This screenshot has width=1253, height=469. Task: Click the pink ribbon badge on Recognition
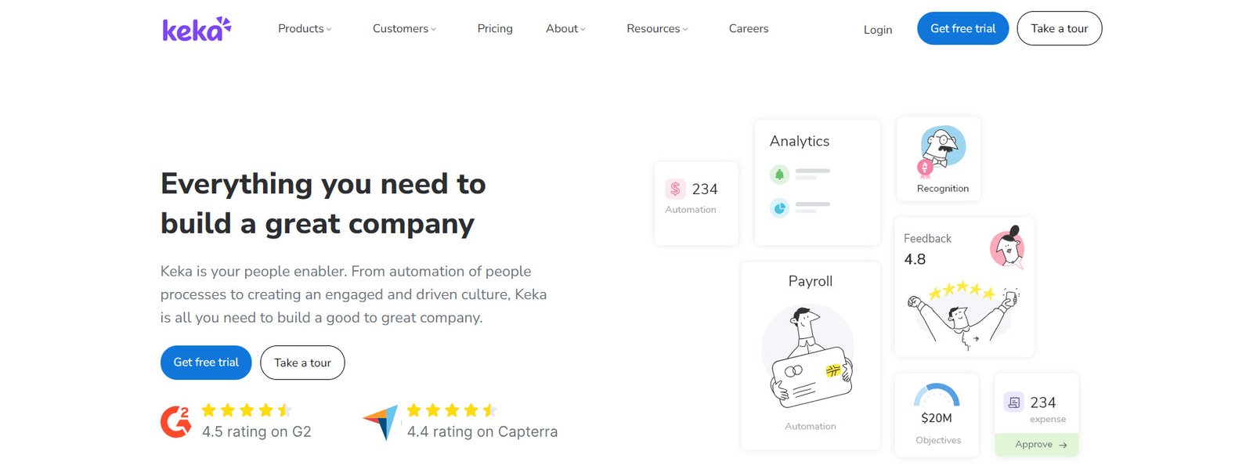click(925, 168)
